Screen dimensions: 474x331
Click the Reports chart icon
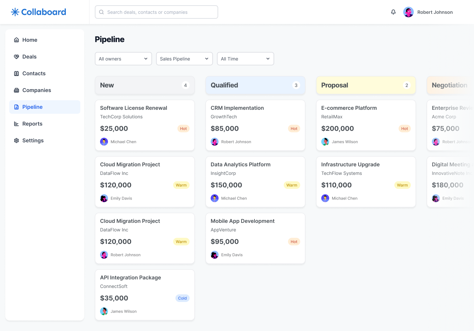coord(16,124)
